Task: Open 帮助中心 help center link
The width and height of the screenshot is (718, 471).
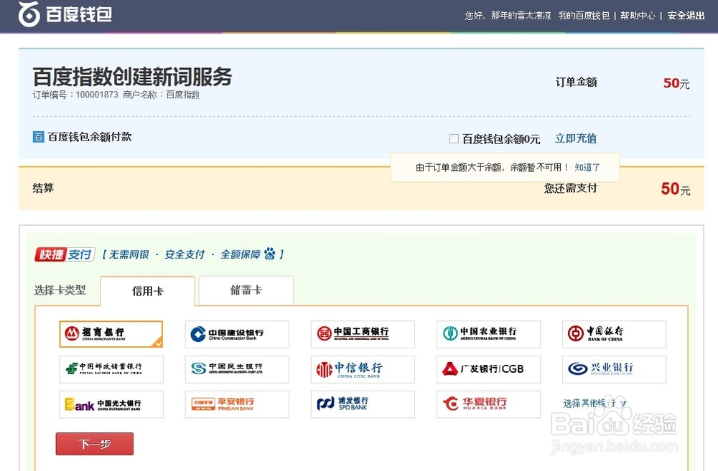Action: click(638, 16)
